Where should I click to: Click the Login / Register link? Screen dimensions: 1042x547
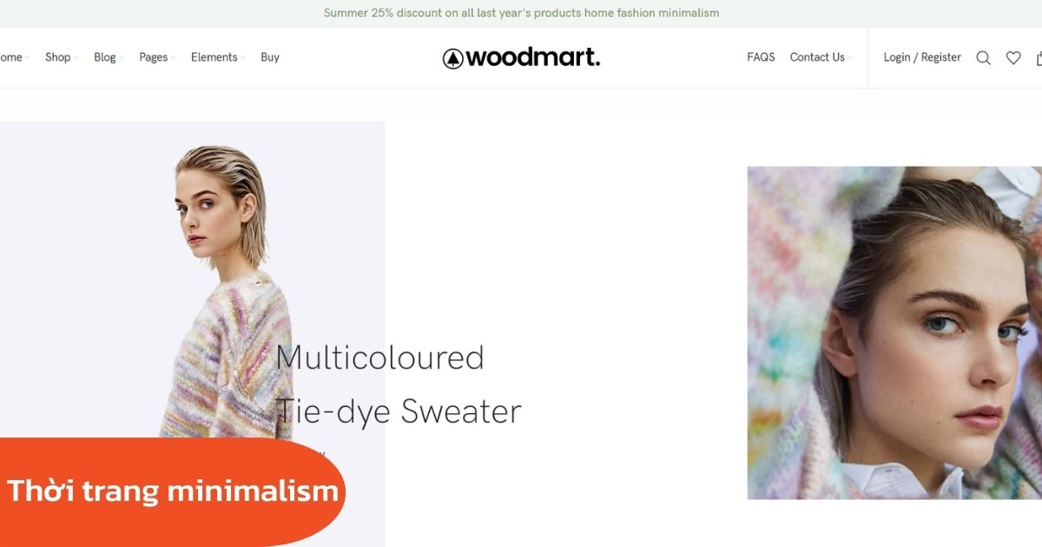[x=922, y=57]
